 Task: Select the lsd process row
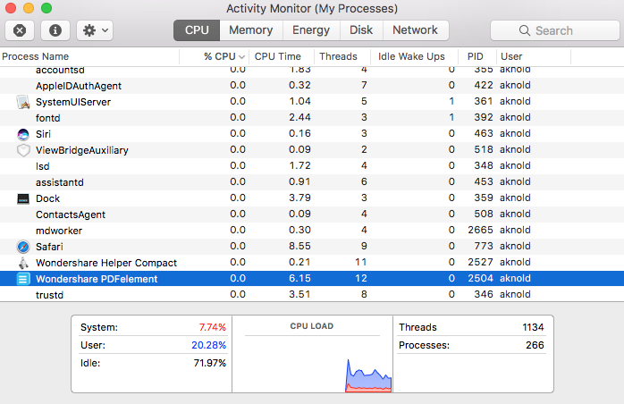(312, 166)
